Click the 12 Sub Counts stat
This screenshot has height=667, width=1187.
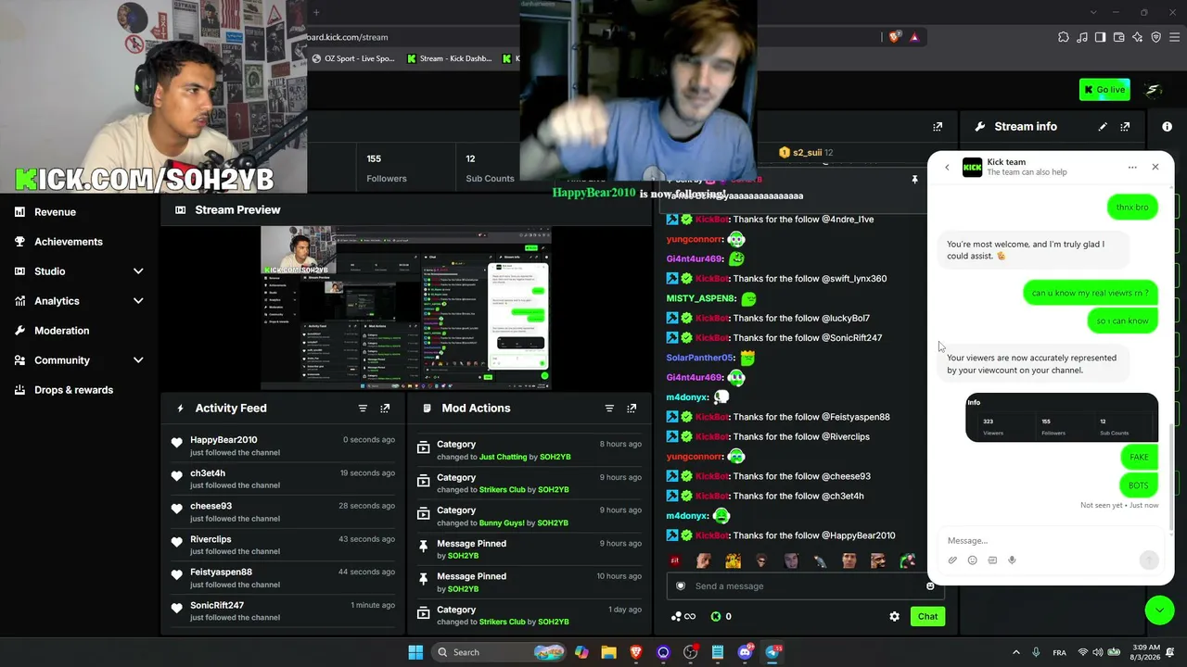(x=490, y=168)
